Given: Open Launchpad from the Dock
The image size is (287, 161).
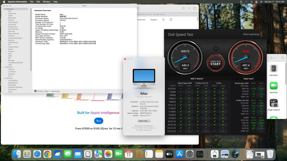Looking at the screenshot, I should pos(27,154).
